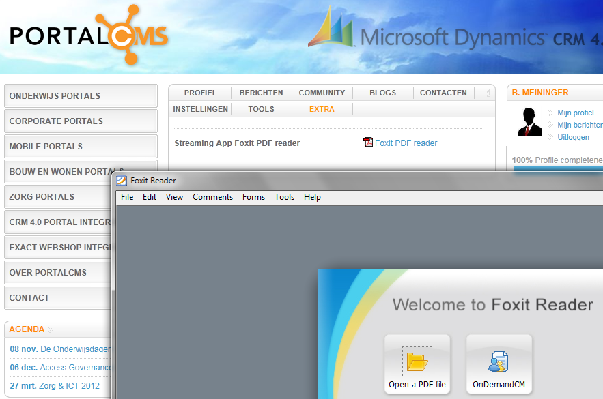Switch to the Contacten tab
Viewport: 603px width, 399px height.
click(x=443, y=93)
